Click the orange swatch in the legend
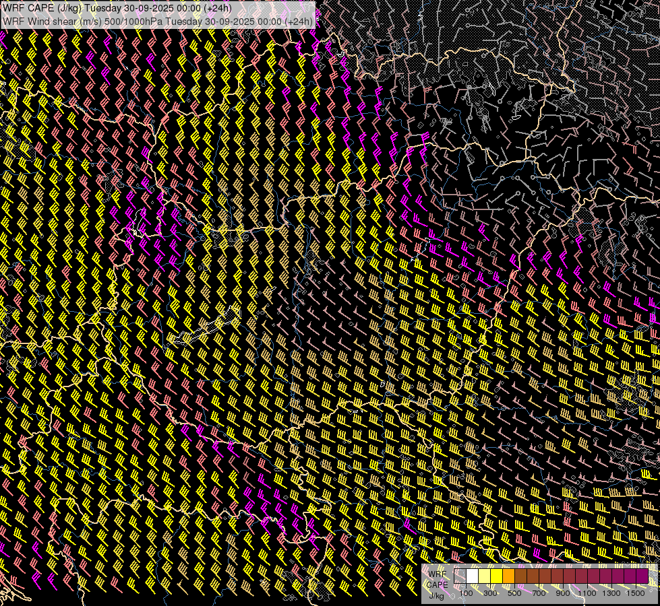This screenshot has height=606, width=660. point(508,576)
